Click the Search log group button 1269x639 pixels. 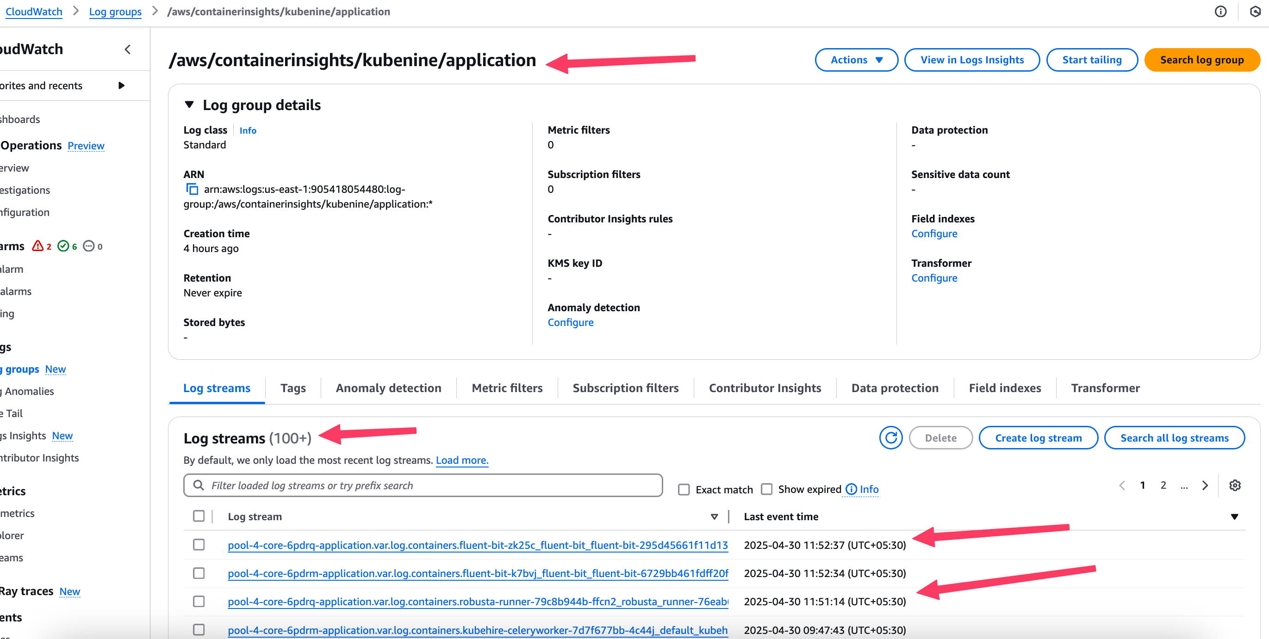(1201, 60)
